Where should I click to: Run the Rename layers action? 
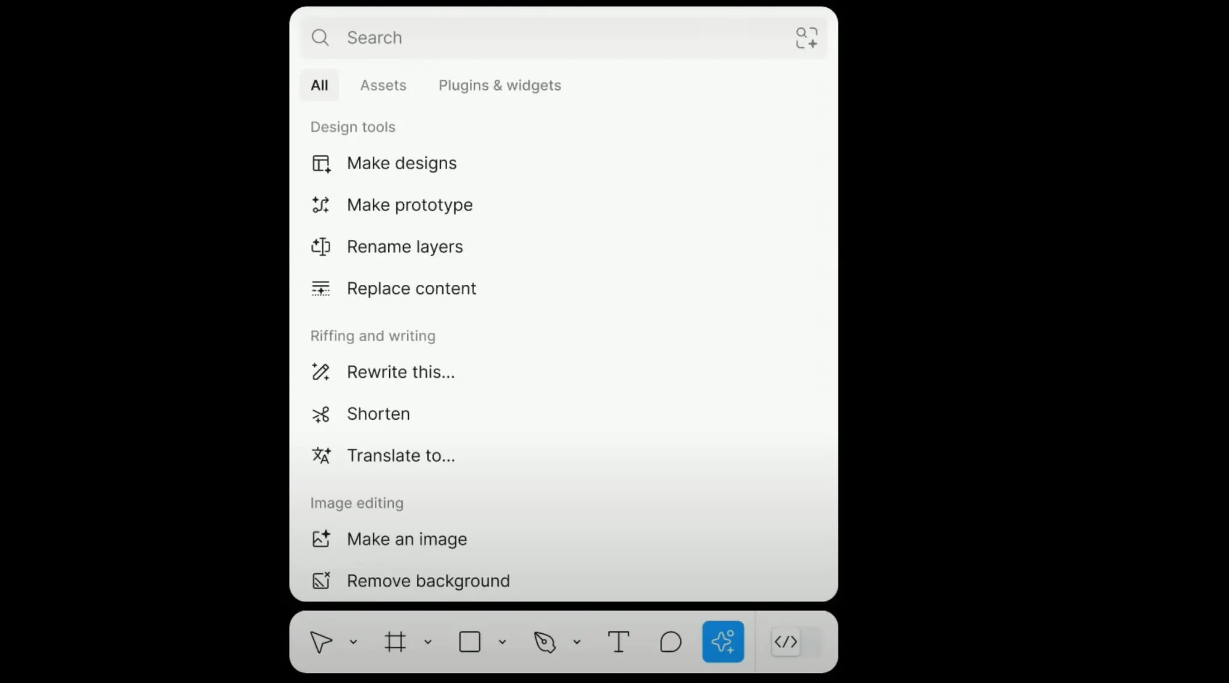pyautogui.click(x=404, y=246)
